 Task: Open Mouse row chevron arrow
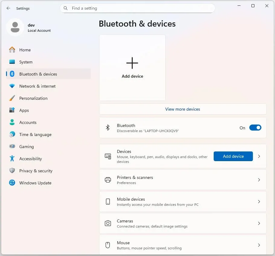(259, 245)
